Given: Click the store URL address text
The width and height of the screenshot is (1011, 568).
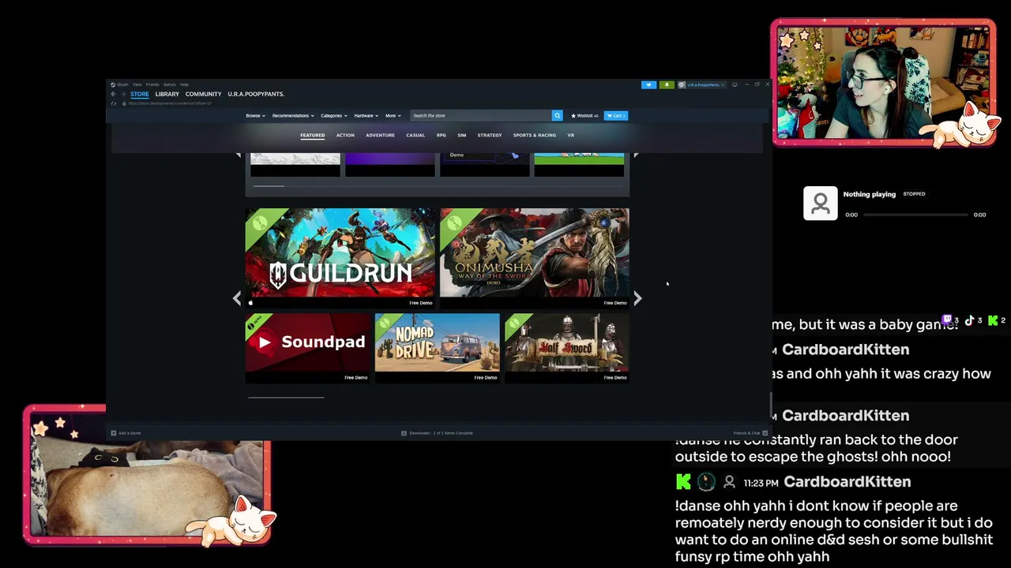Looking at the screenshot, I should click(170, 103).
